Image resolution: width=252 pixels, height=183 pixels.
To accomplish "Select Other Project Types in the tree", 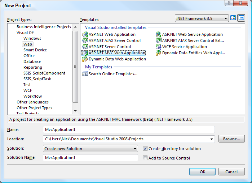I will [34, 108].
